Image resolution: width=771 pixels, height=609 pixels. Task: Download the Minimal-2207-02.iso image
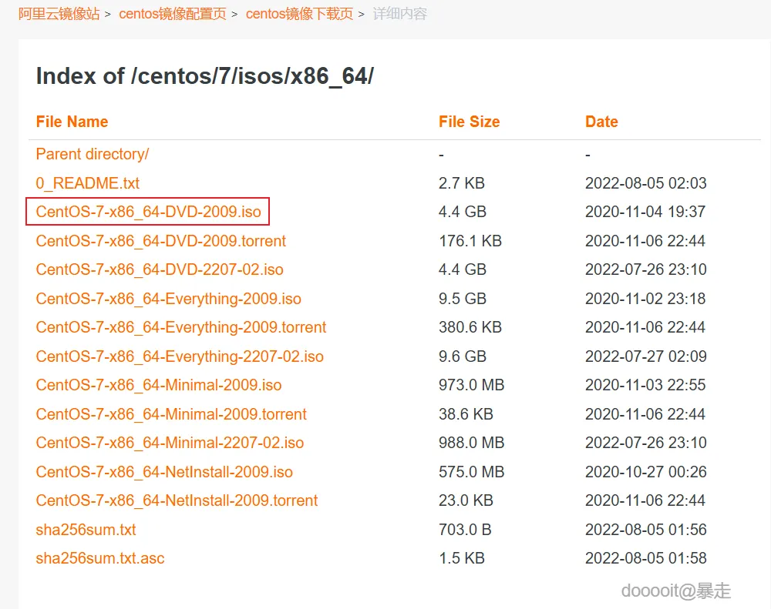(170, 443)
